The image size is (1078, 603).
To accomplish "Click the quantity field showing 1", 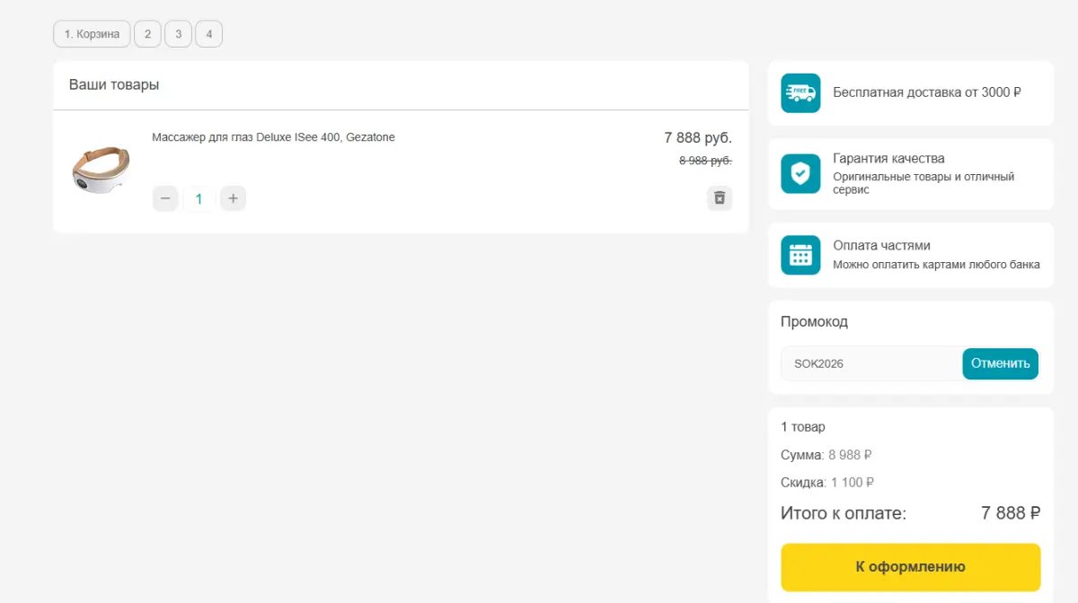I will [199, 198].
